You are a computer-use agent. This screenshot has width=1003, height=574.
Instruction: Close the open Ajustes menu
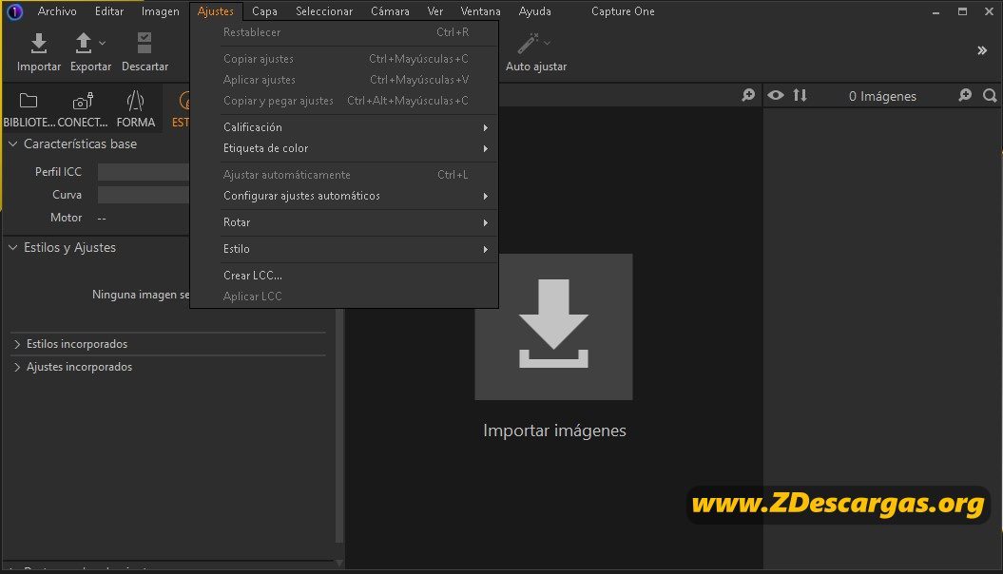pos(216,11)
